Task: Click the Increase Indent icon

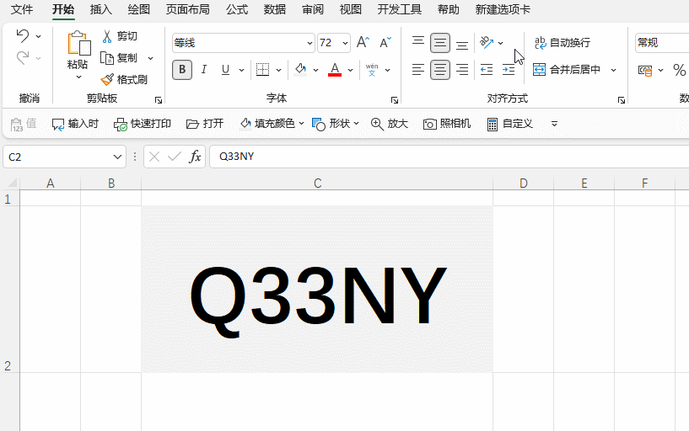Action: (509, 70)
